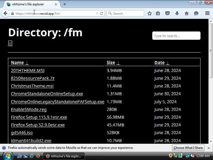Click scrollbar down arrow

(211, 142)
